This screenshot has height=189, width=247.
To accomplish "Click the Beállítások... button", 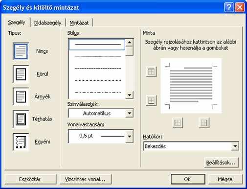I will click(x=221, y=163).
